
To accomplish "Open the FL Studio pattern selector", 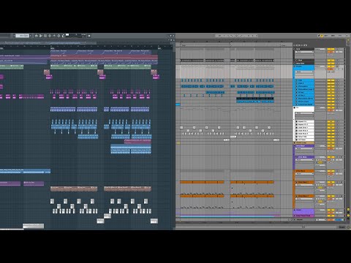I will coord(23,36).
